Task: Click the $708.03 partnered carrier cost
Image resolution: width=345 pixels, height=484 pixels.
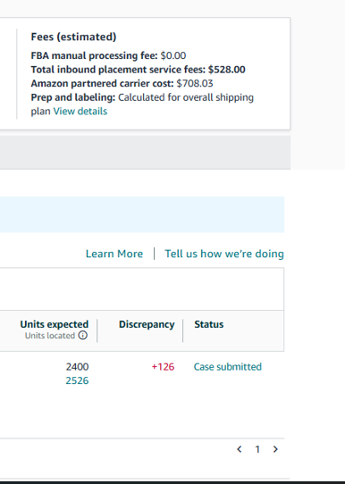Action: click(195, 83)
